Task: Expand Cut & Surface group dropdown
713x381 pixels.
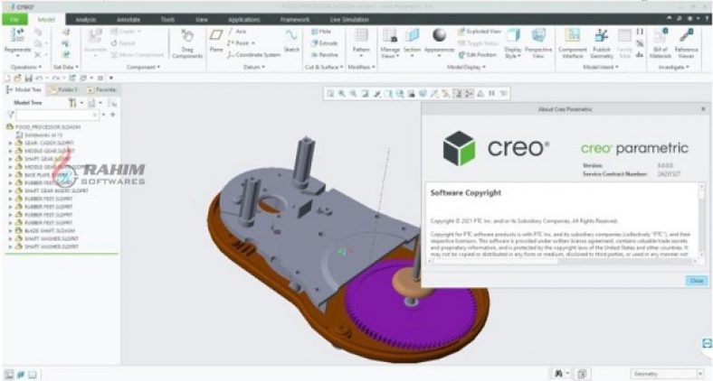Action: (324, 67)
